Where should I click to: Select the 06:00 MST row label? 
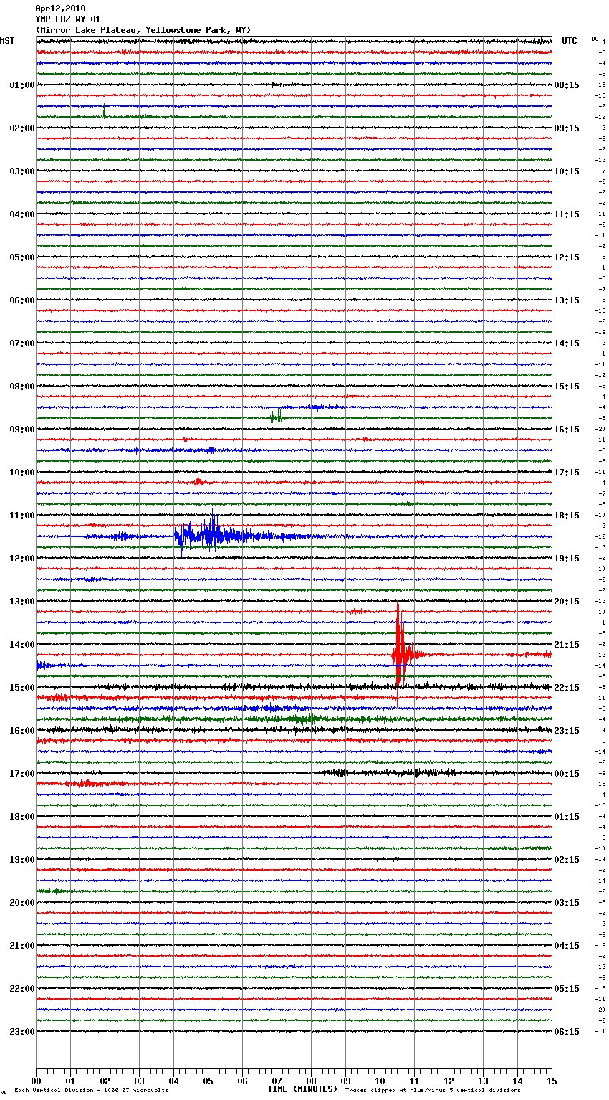coord(22,300)
